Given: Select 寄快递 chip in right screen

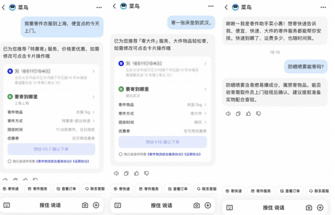Looking at the screenshot, I should (x=234, y=191).
